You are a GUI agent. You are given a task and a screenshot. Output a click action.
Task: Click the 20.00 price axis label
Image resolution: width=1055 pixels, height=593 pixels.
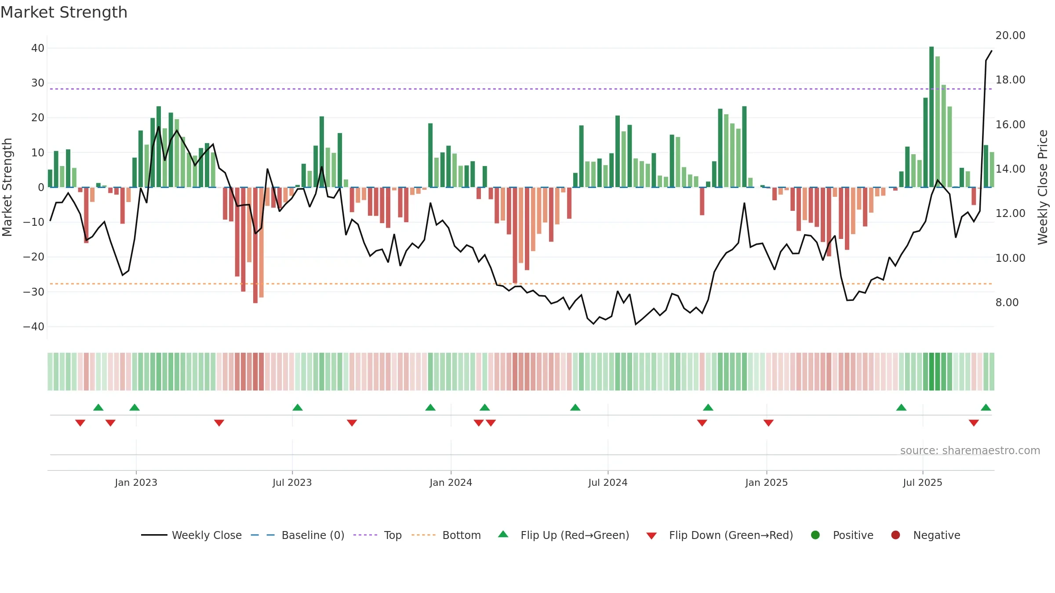click(x=1010, y=35)
